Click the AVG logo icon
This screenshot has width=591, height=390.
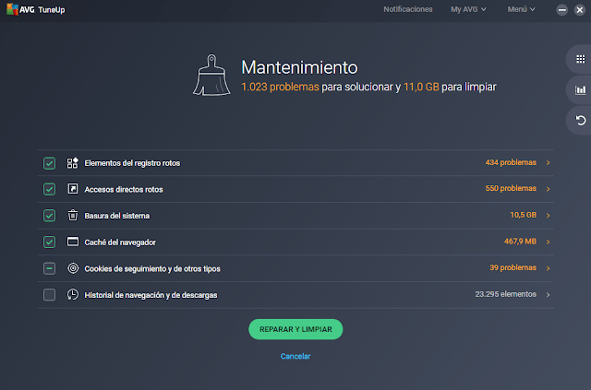coord(12,9)
